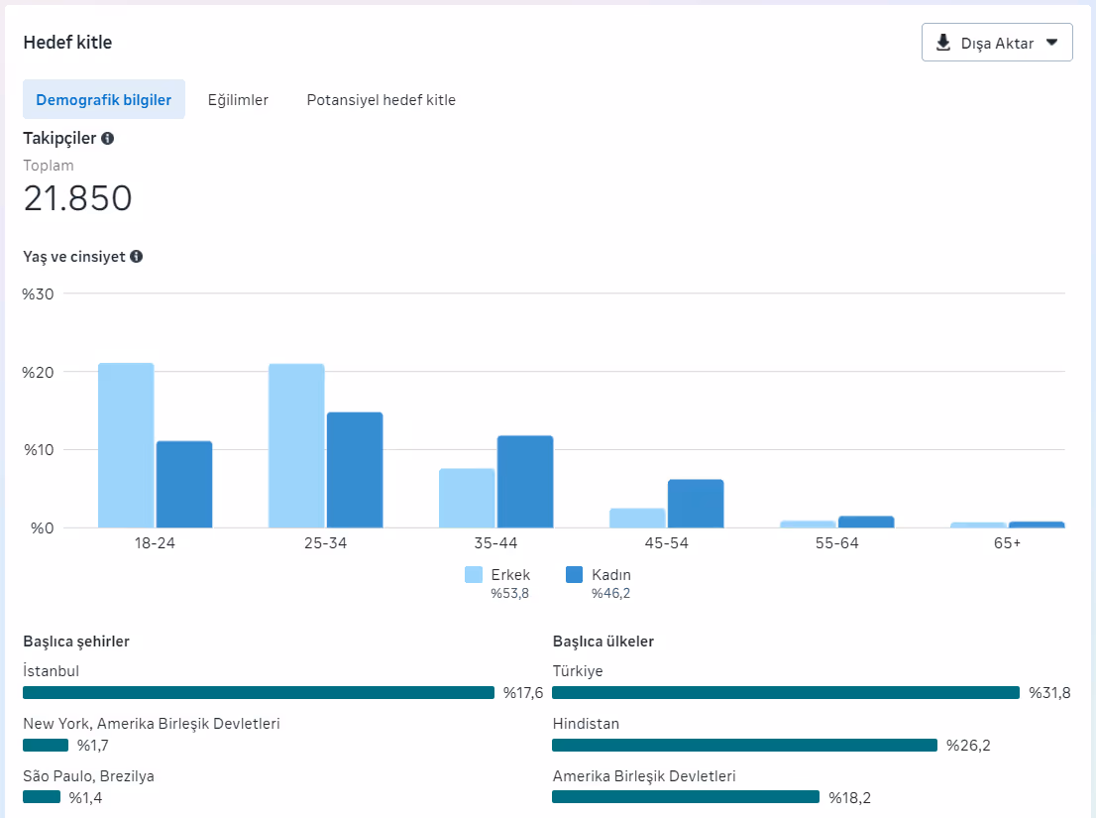
Task: Switch to the Eğilimler tab
Action: coord(238,100)
